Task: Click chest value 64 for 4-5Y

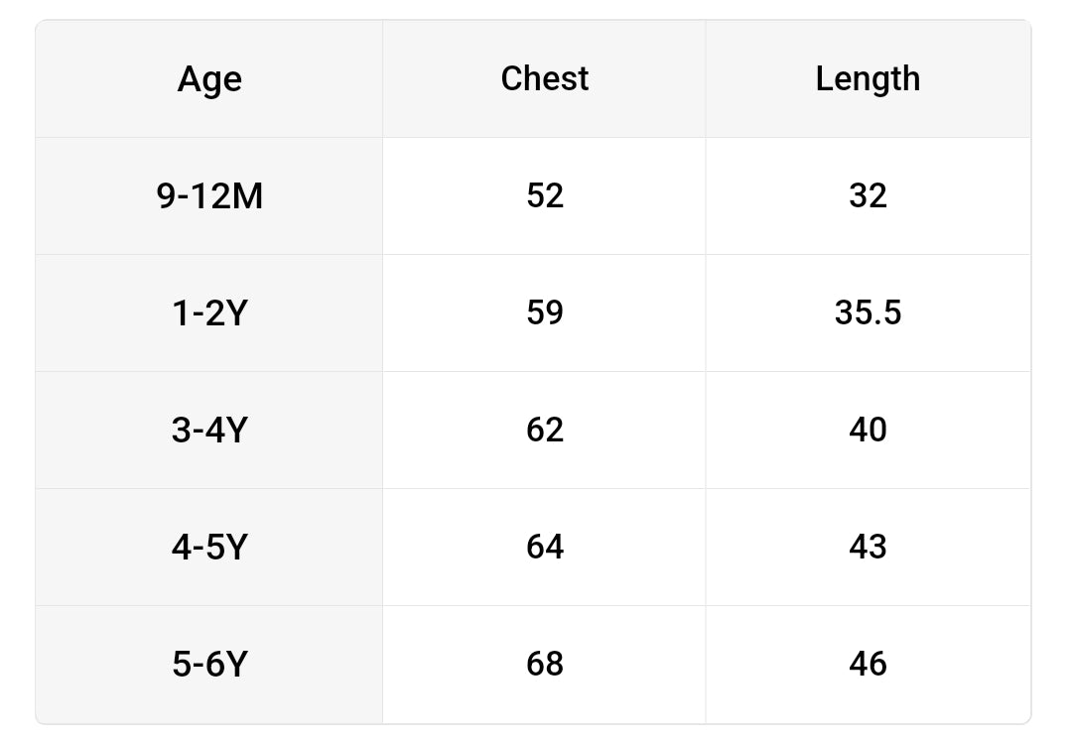Action: [x=544, y=547]
